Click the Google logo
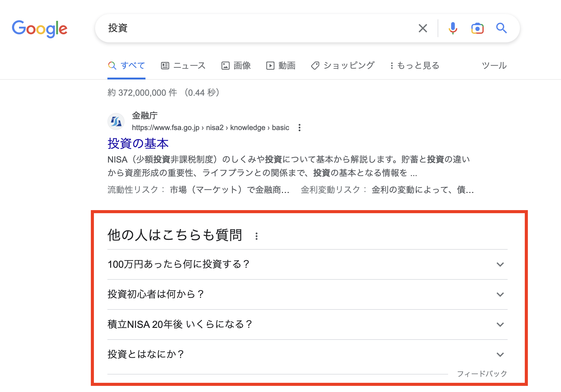 40,29
